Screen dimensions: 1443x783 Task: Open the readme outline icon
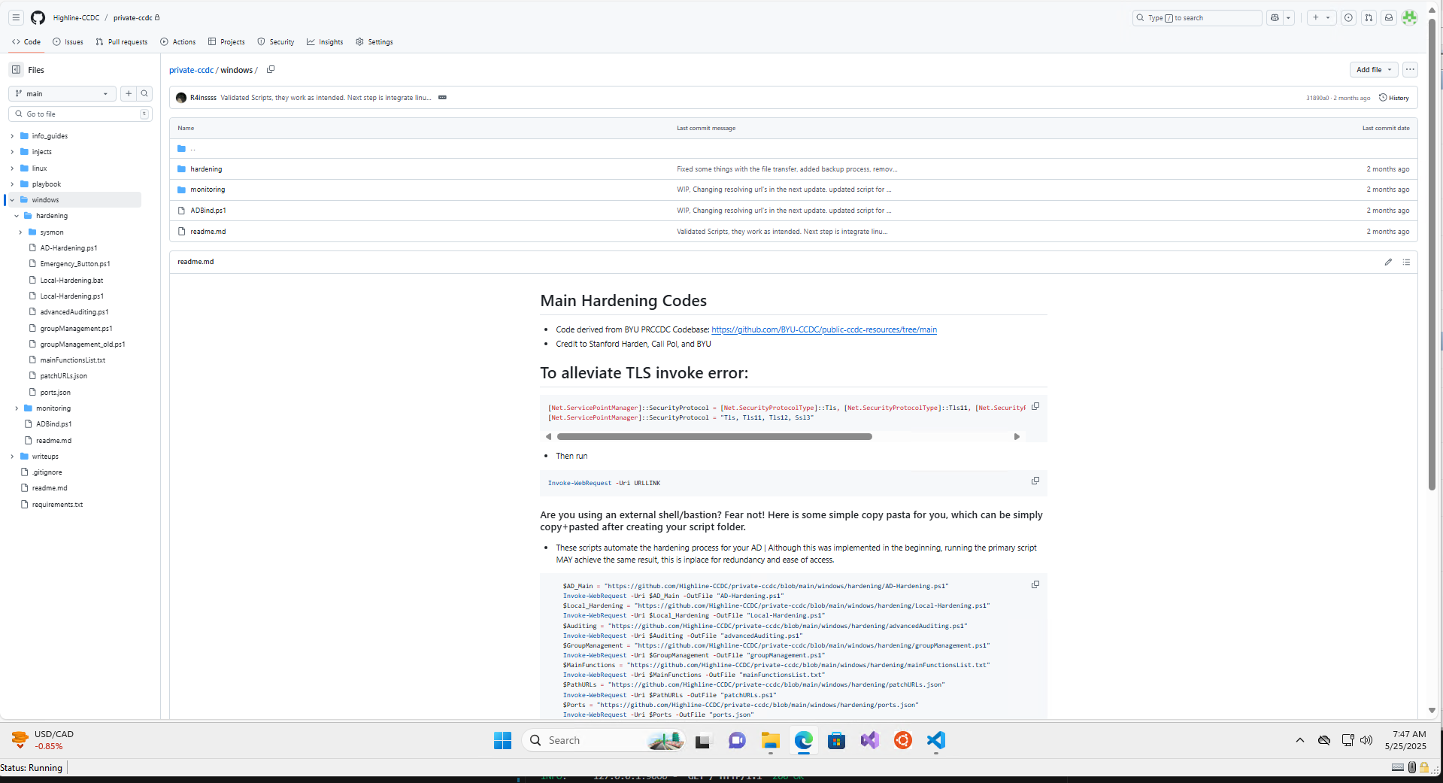click(x=1406, y=262)
